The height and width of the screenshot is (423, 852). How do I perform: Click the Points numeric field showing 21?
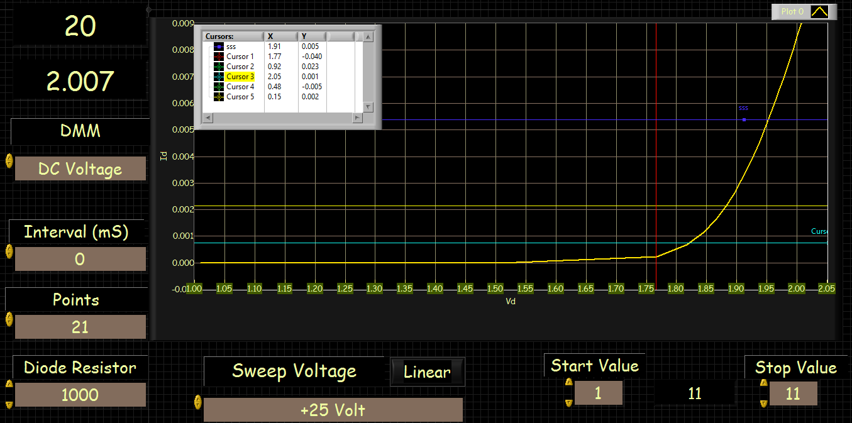tap(80, 327)
